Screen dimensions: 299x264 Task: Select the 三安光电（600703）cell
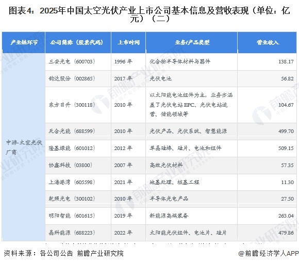pyautogui.click(x=78, y=61)
